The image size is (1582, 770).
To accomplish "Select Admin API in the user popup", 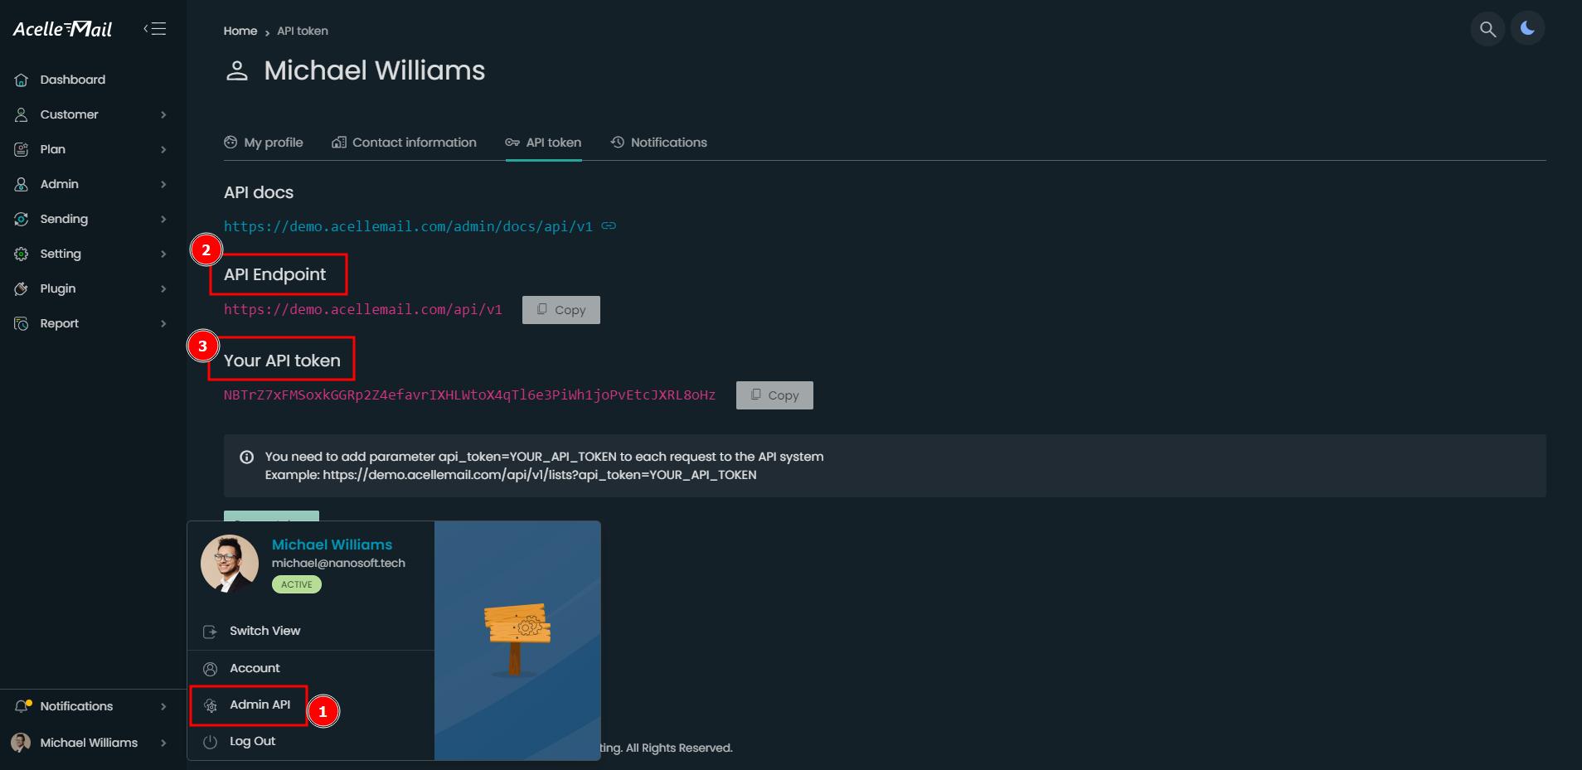I will (249, 705).
